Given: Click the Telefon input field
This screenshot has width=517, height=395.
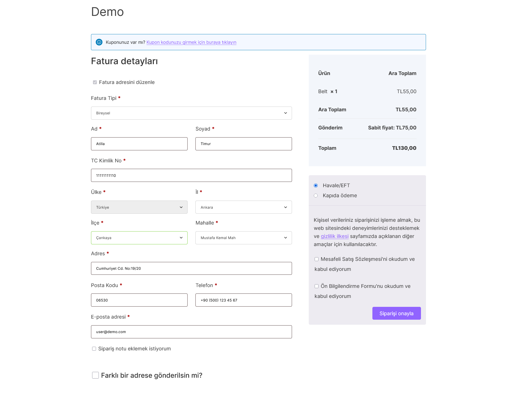Looking at the screenshot, I should pyautogui.click(x=244, y=300).
